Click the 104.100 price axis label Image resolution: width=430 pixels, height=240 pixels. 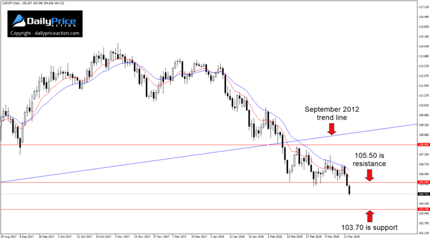424,203
